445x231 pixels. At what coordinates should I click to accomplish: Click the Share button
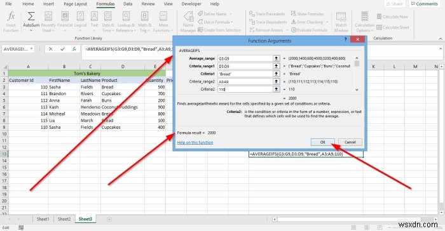tap(394, 4)
